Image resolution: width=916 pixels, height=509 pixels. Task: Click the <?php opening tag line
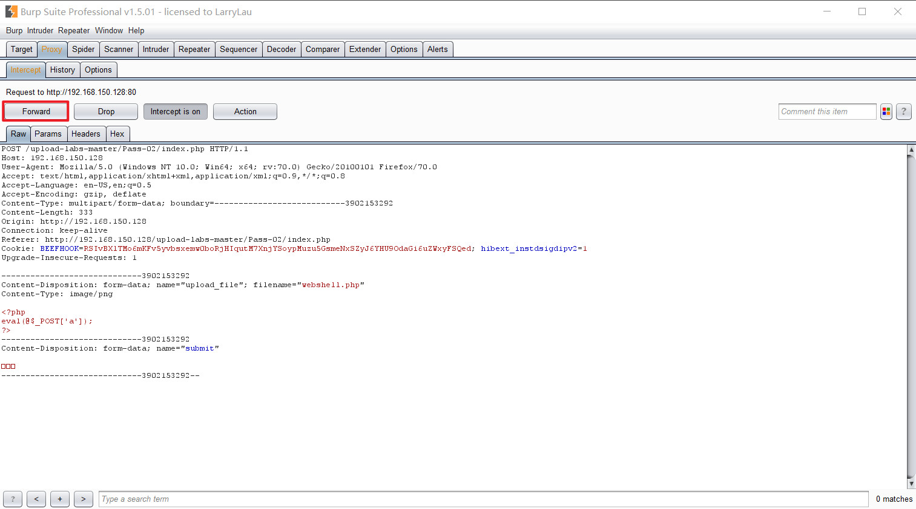pos(13,312)
